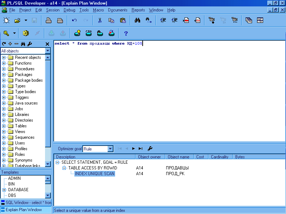Click the Find binoculars icon in main toolbar
Viewport: 286px width, 214px height.
[137, 20]
